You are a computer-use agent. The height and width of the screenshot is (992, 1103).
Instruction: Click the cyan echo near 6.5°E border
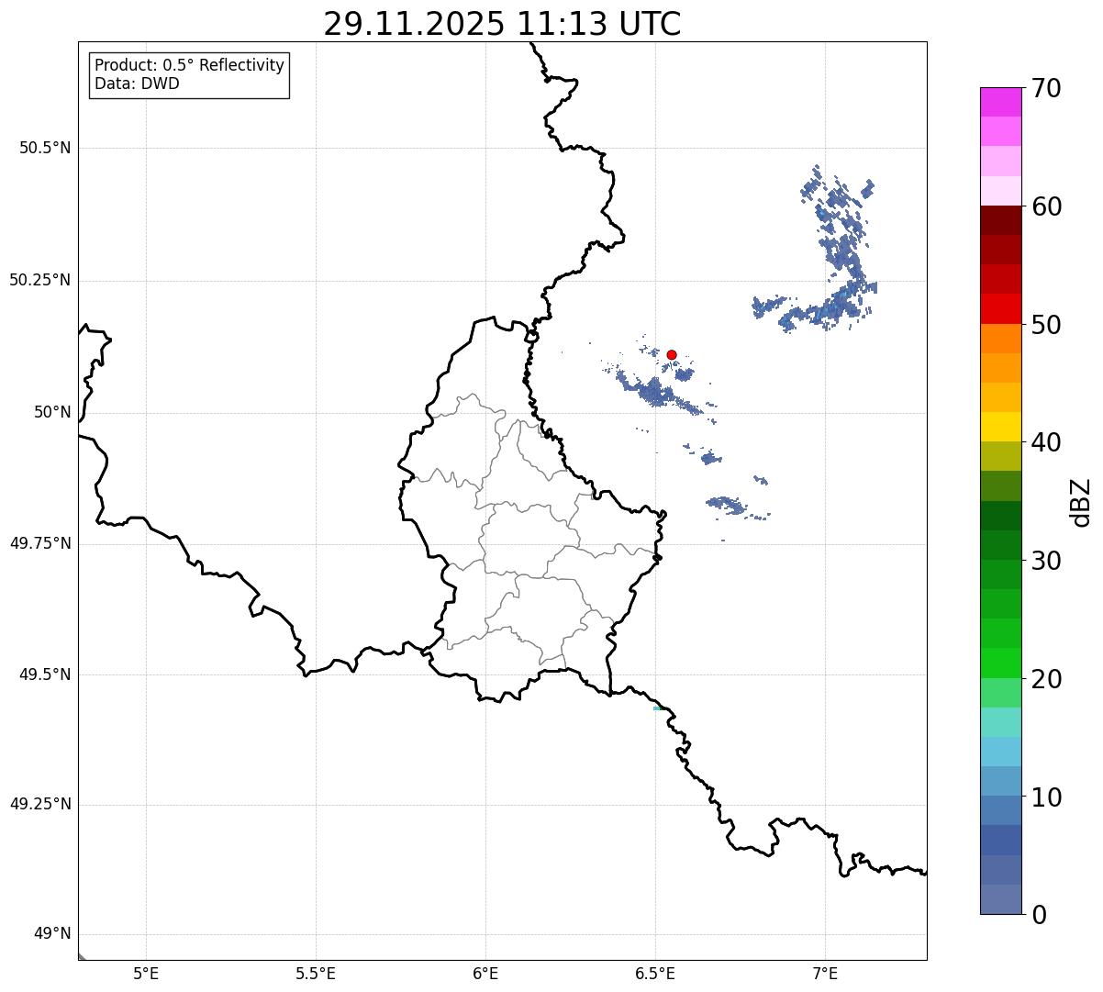pos(657,708)
